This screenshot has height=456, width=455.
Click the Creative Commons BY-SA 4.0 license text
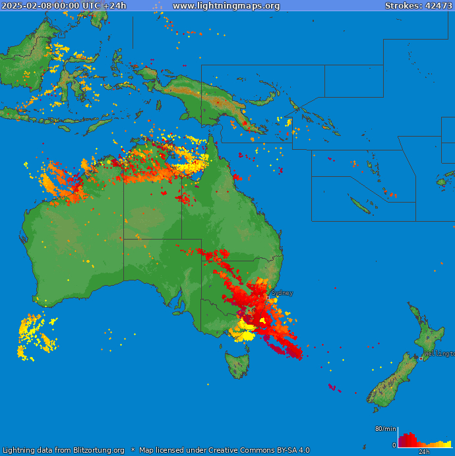224,451
